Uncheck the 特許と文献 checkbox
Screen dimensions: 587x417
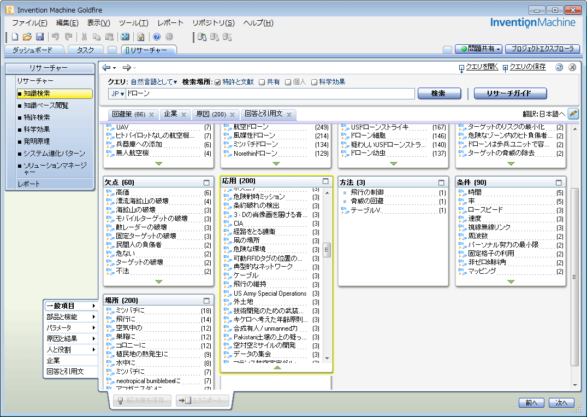(217, 82)
